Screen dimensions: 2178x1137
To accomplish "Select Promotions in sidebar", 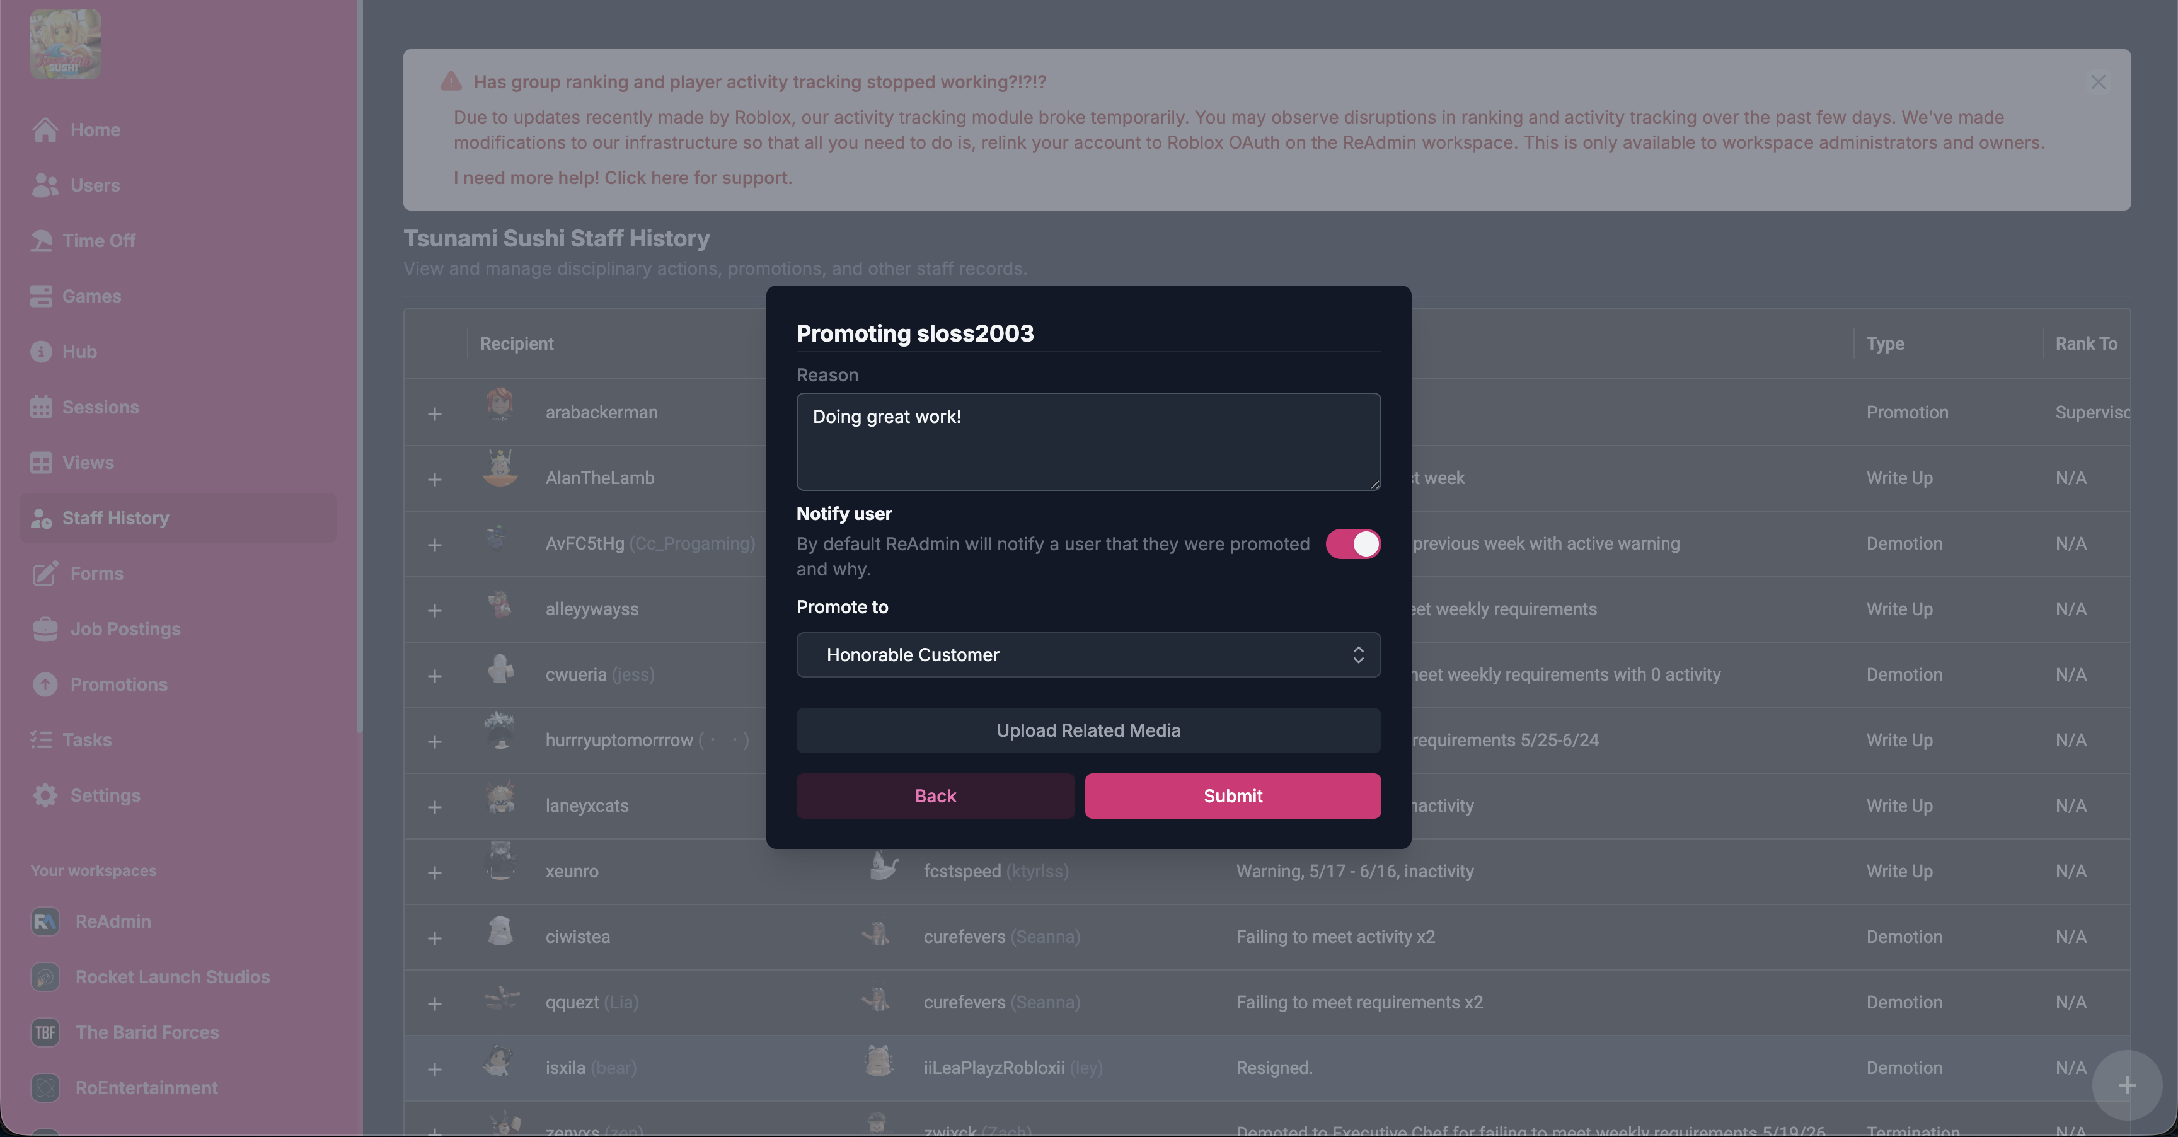I will tap(118, 684).
